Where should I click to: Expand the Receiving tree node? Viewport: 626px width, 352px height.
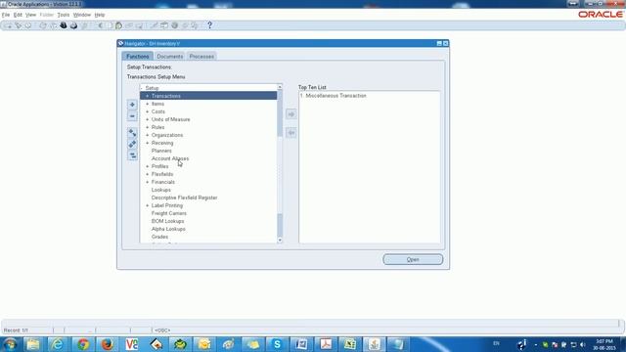(x=148, y=143)
